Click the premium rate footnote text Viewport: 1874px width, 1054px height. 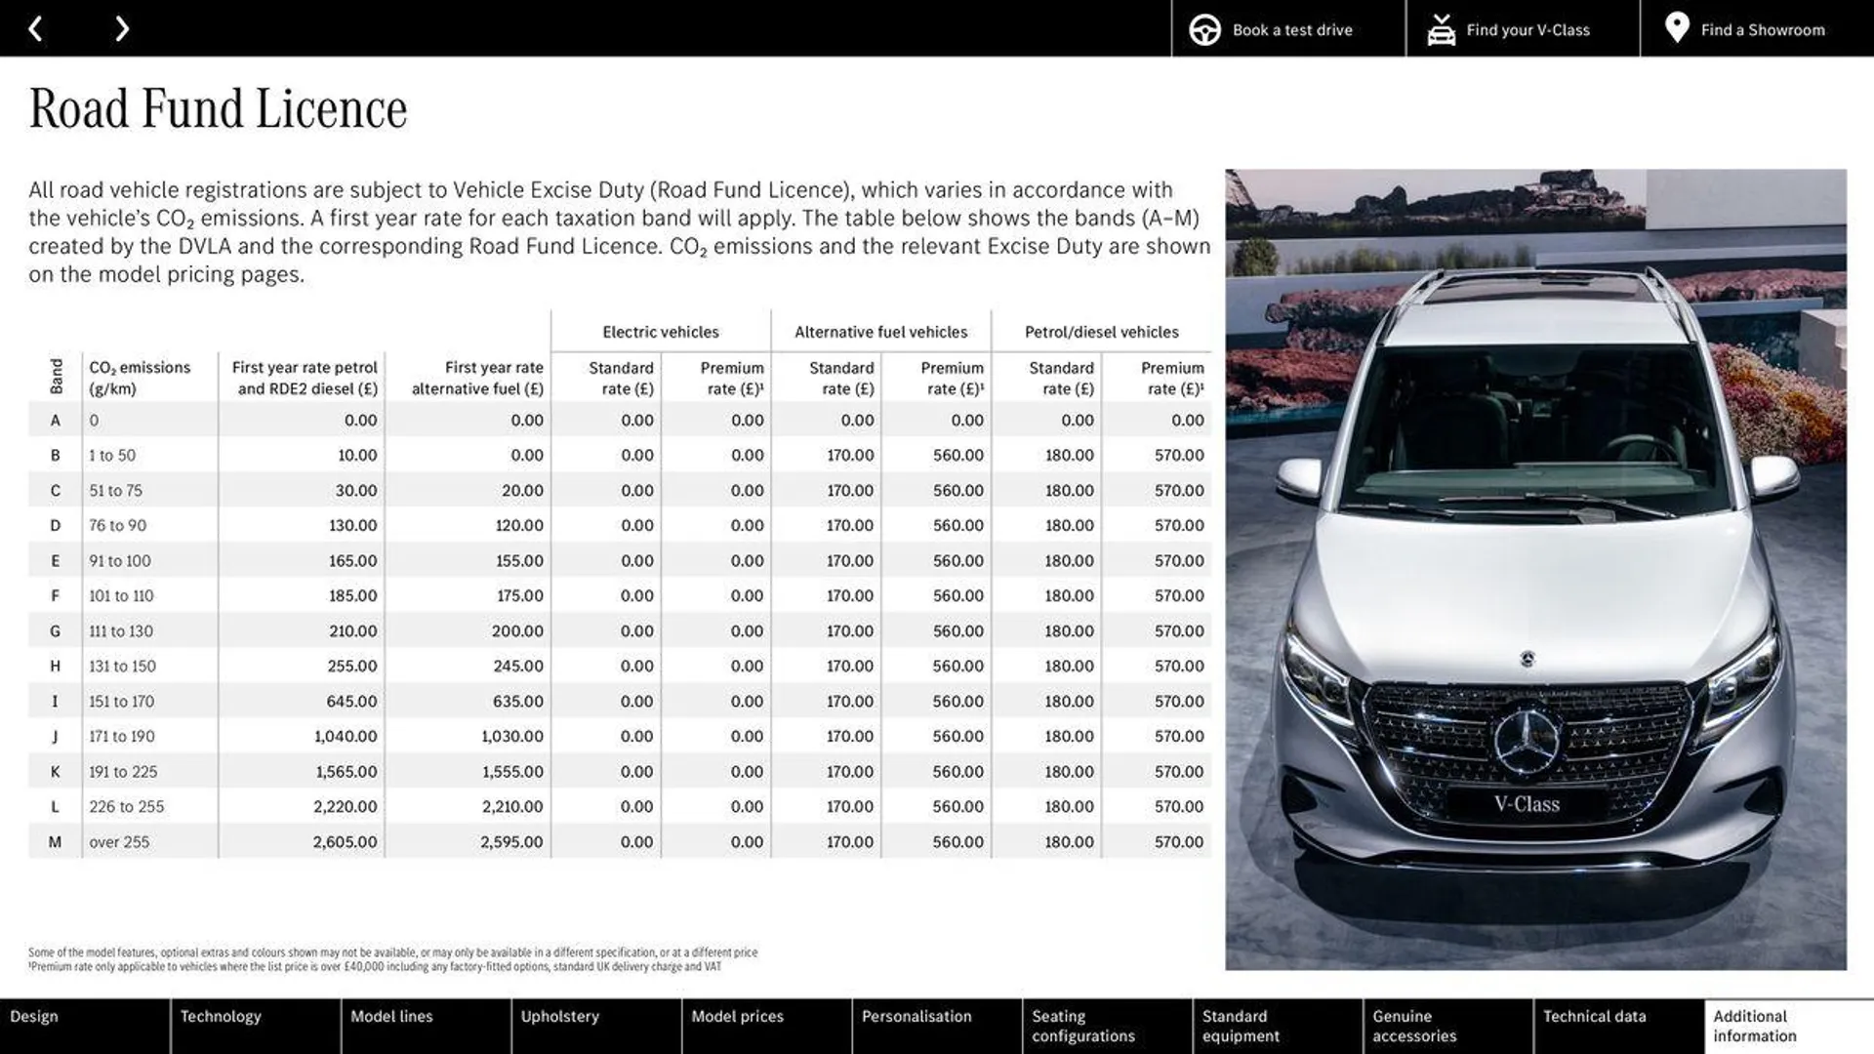pyautogui.click(x=375, y=967)
